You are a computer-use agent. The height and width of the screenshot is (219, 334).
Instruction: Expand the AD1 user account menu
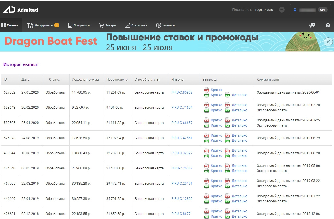point(311,10)
